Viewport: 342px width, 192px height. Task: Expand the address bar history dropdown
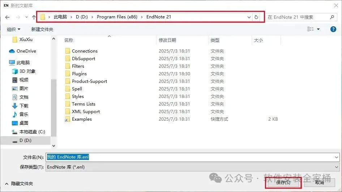tap(249, 17)
